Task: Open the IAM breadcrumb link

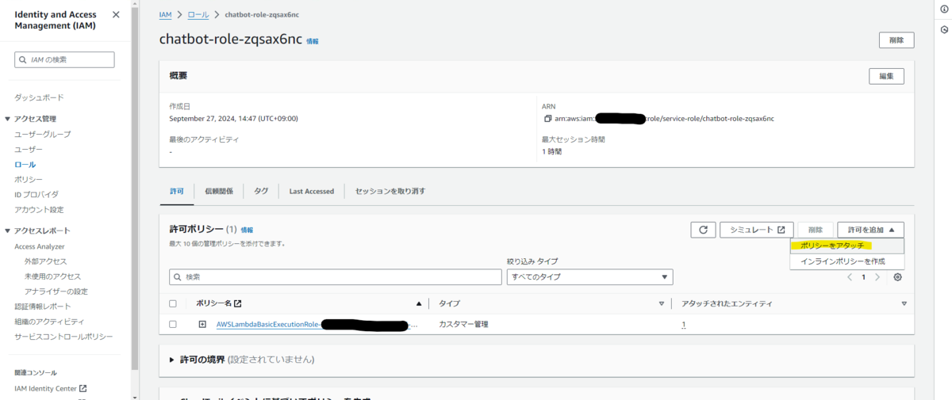Action: pos(165,15)
